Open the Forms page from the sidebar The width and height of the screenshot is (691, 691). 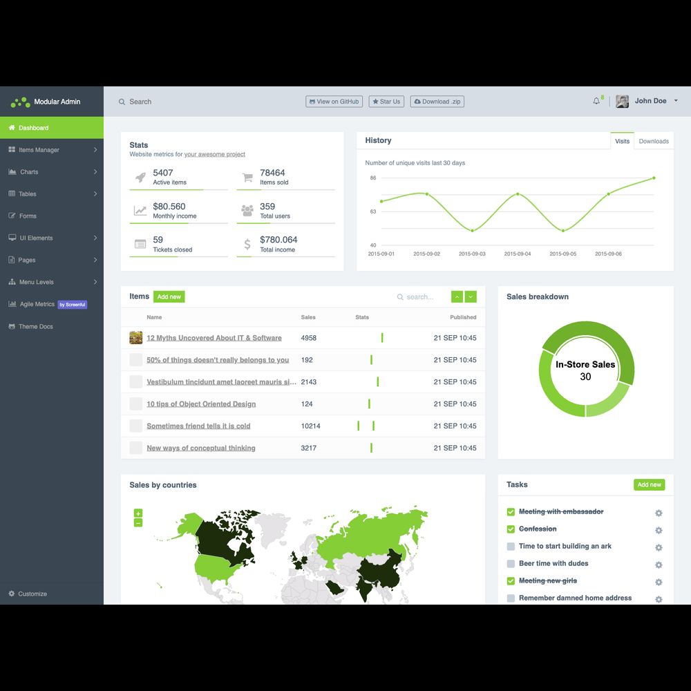pyautogui.click(x=28, y=216)
